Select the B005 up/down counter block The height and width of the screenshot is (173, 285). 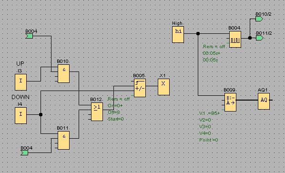coord(140,88)
